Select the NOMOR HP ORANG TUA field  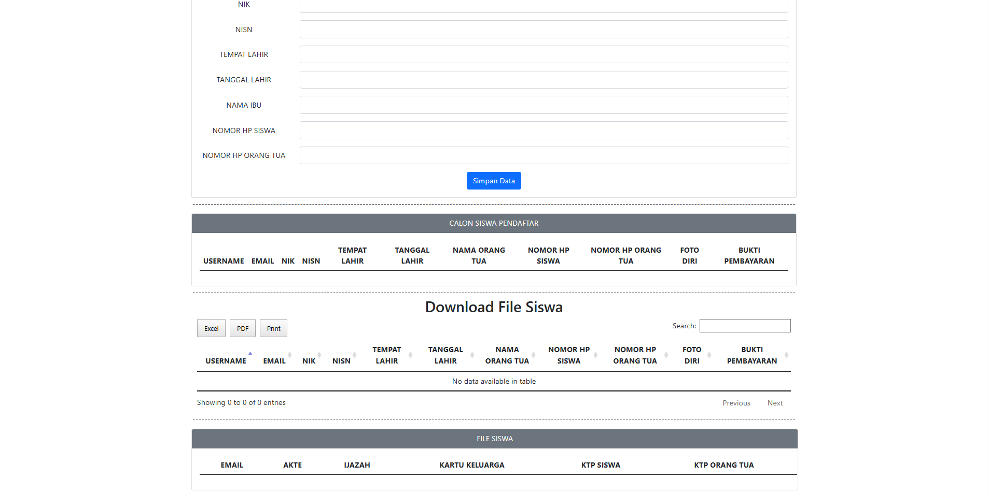pyautogui.click(x=544, y=155)
